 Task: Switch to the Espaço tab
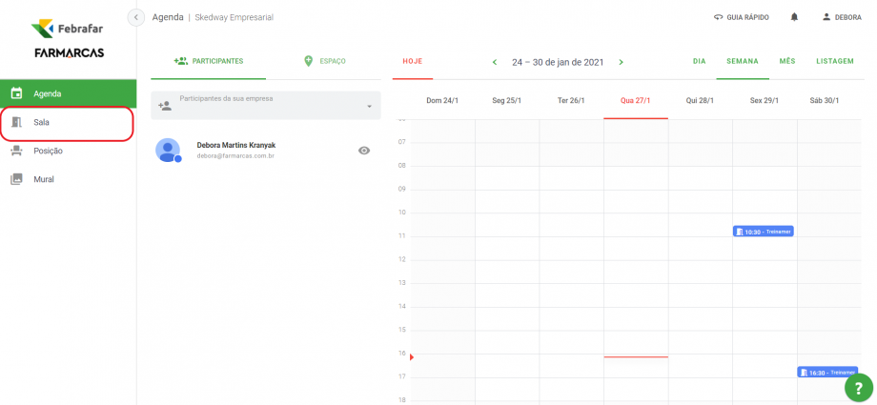coord(323,61)
